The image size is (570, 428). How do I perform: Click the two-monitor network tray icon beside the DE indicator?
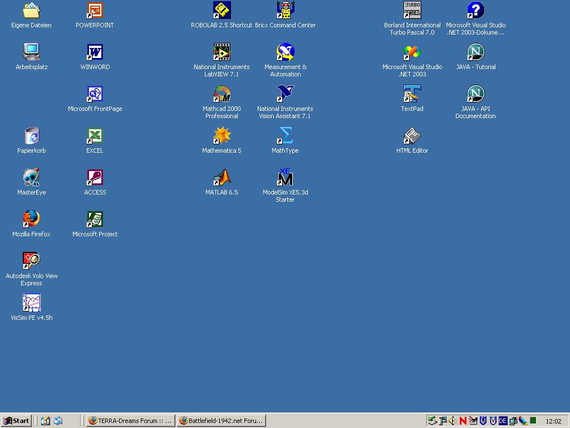point(513,421)
